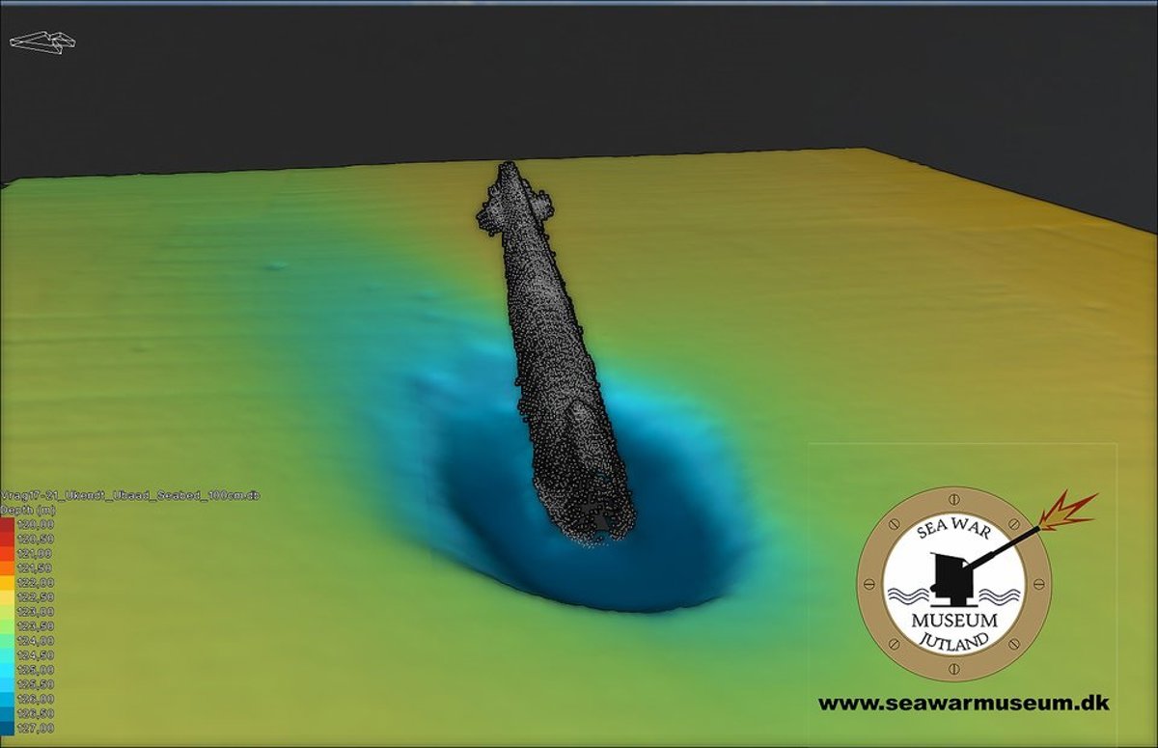The image size is (1158, 748).
Task: Choose the yellow 122,50 depth swatch
Action: [7, 596]
